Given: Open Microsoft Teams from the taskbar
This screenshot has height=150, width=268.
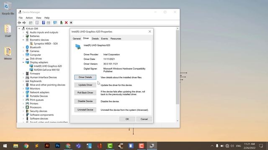Looking at the screenshot, I should pyautogui.click(x=78, y=146).
